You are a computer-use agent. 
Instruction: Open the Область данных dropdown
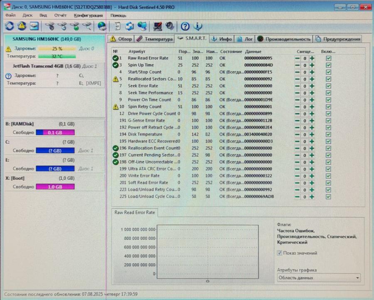(x=357, y=278)
